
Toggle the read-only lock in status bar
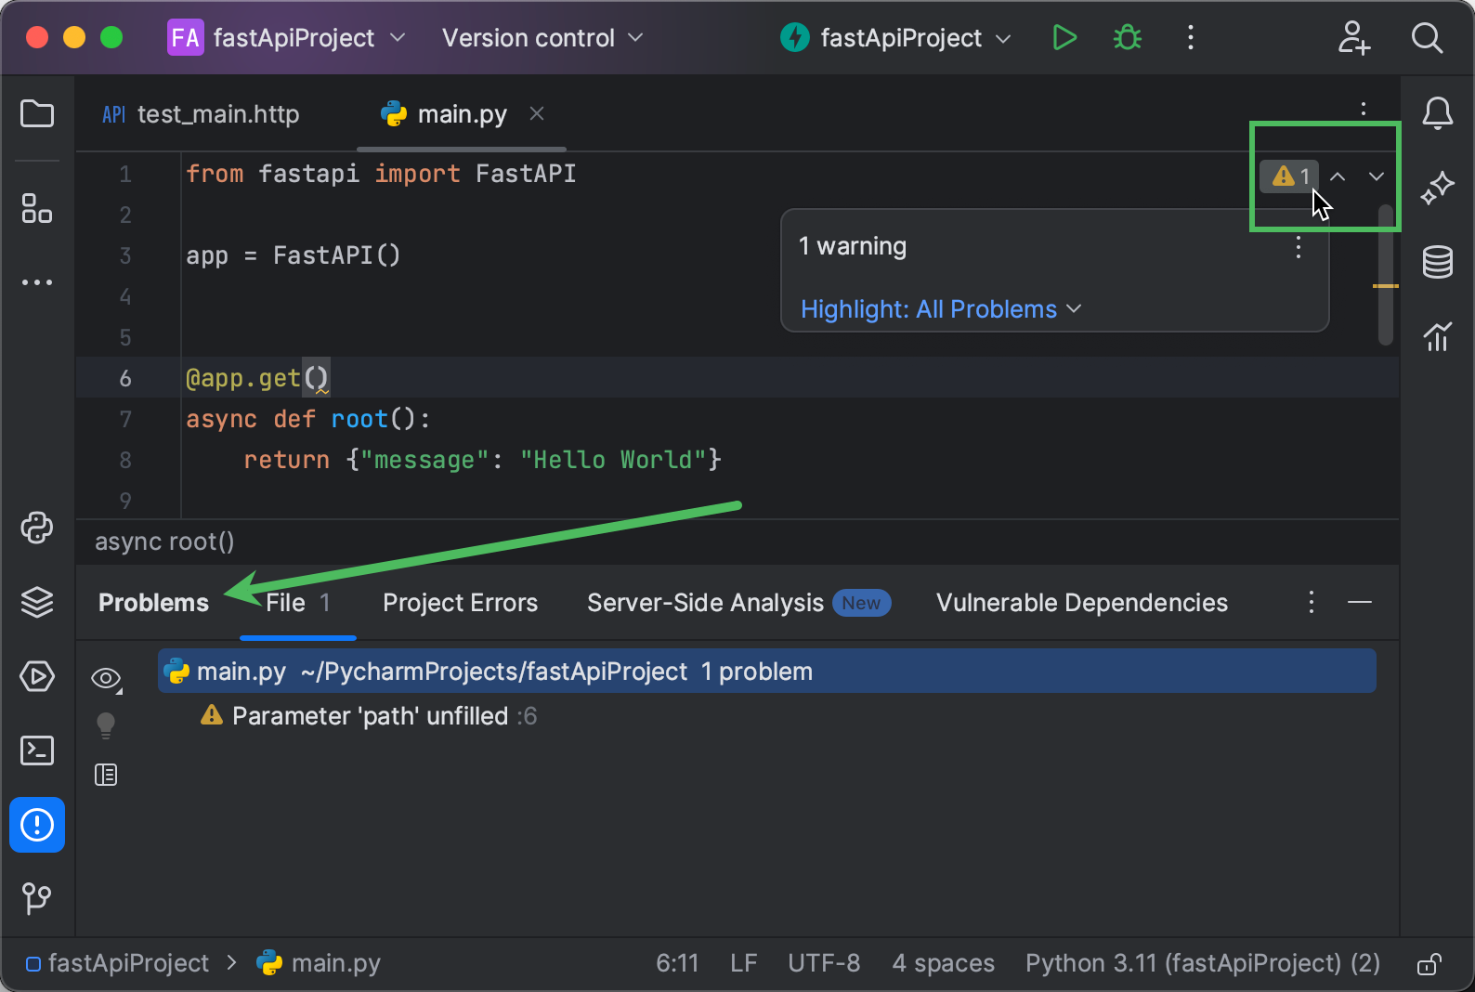pyautogui.click(x=1429, y=964)
